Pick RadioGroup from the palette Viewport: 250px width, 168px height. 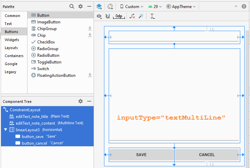click(x=61, y=48)
